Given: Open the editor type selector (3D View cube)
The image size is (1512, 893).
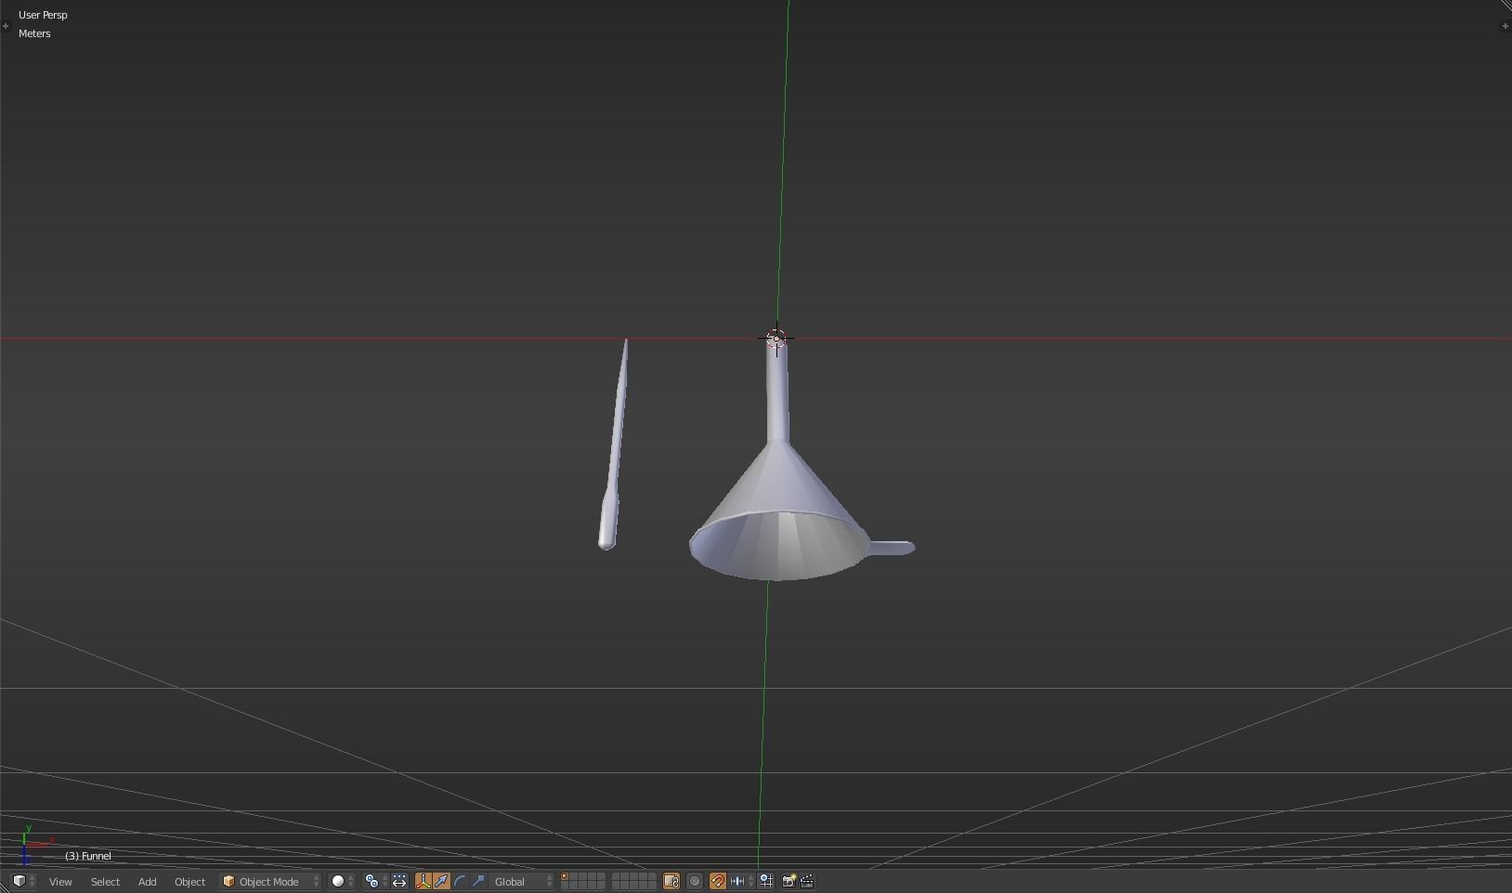Looking at the screenshot, I should pos(23,881).
